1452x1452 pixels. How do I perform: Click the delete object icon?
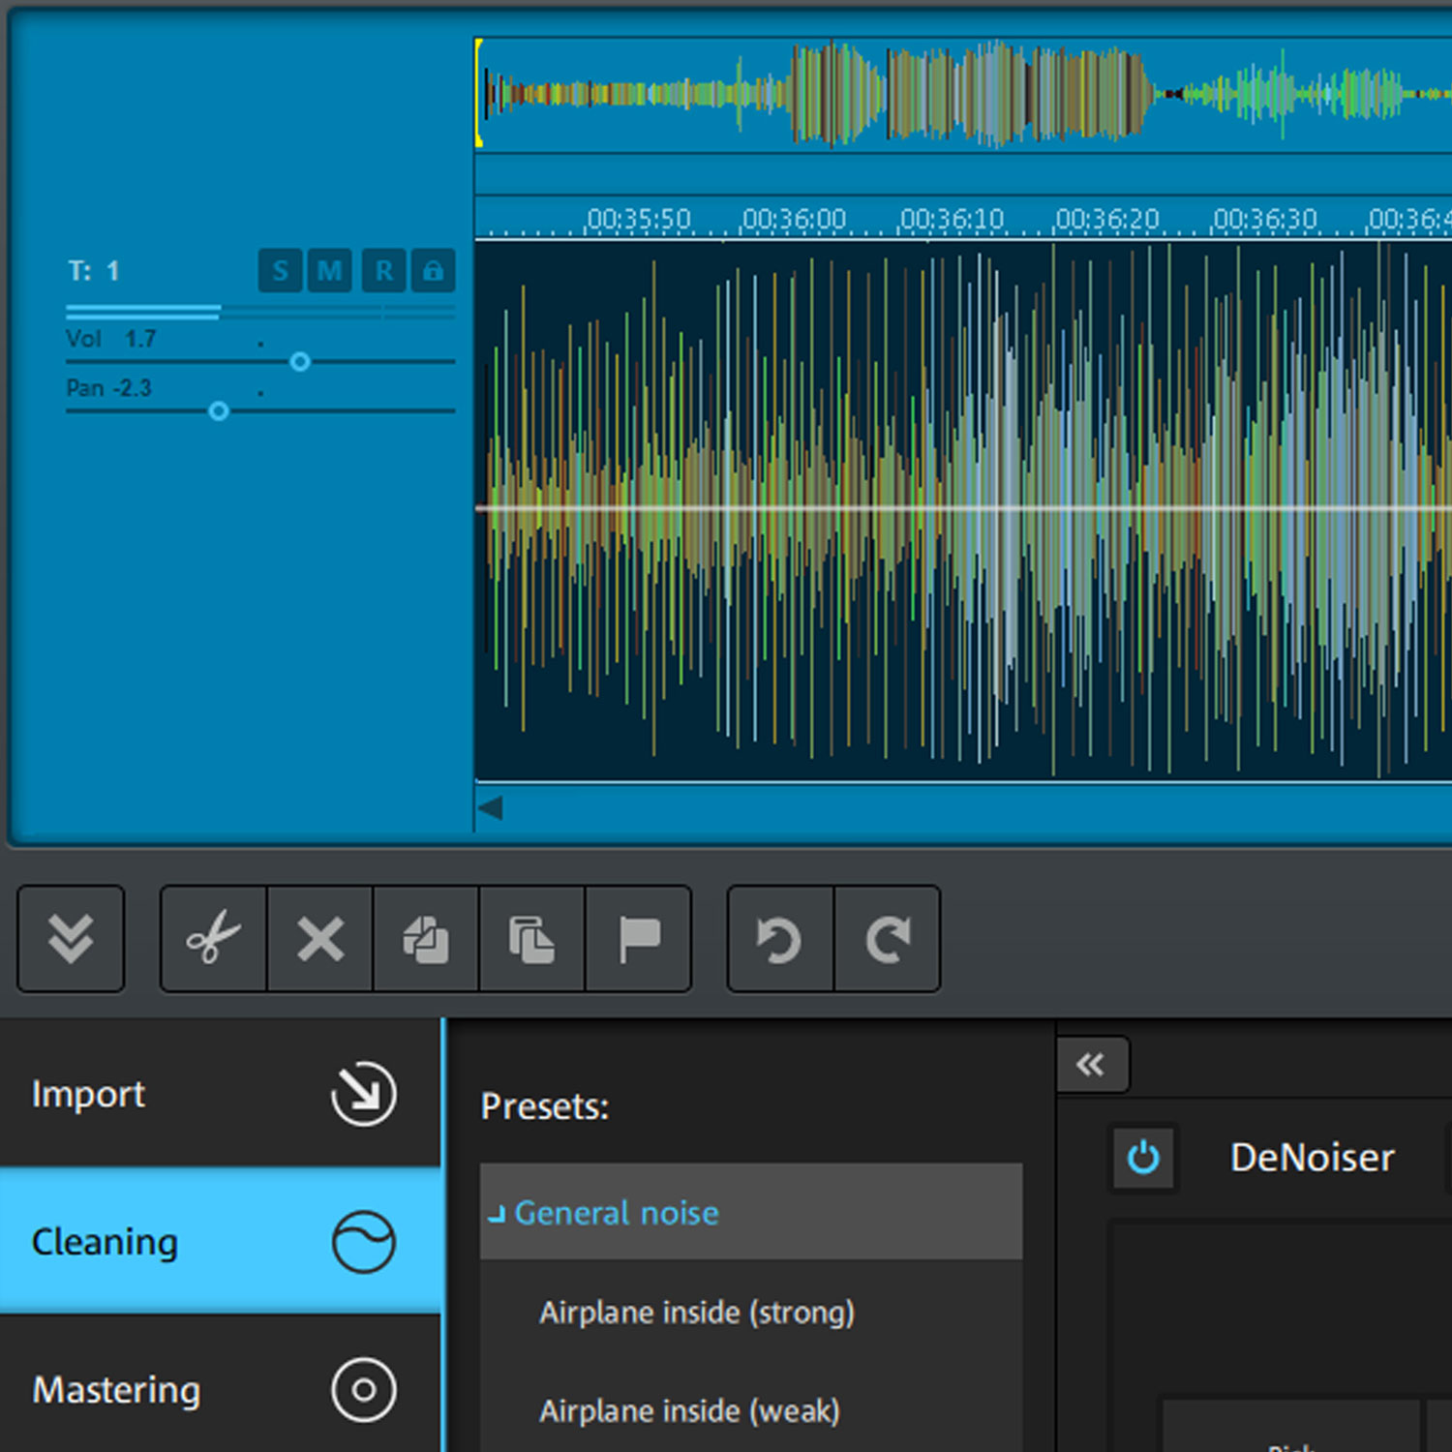tap(318, 939)
